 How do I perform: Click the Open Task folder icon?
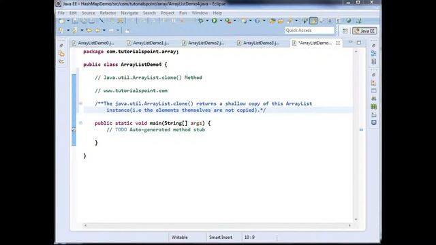[x=281, y=21]
